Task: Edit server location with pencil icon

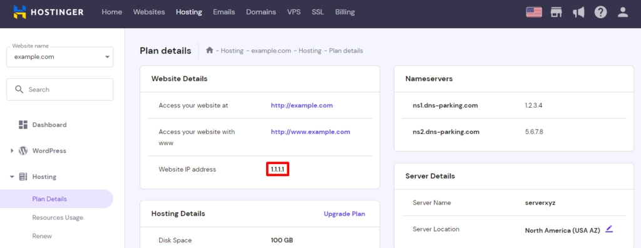Action: (x=609, y=229)
